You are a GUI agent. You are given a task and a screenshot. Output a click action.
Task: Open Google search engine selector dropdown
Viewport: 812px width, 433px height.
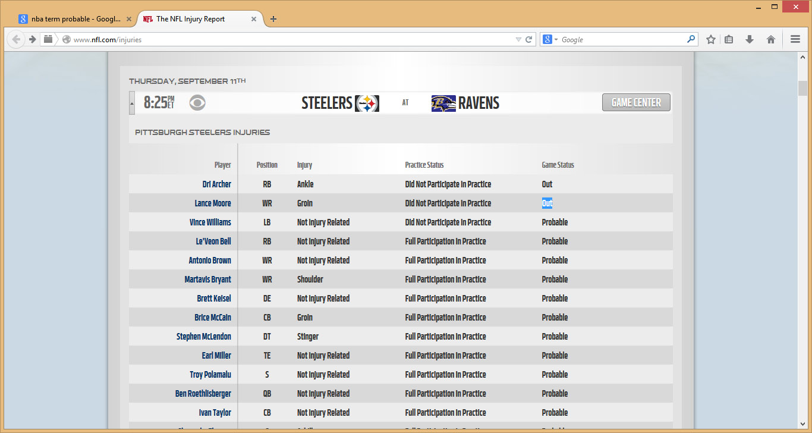tap(550, 40)
